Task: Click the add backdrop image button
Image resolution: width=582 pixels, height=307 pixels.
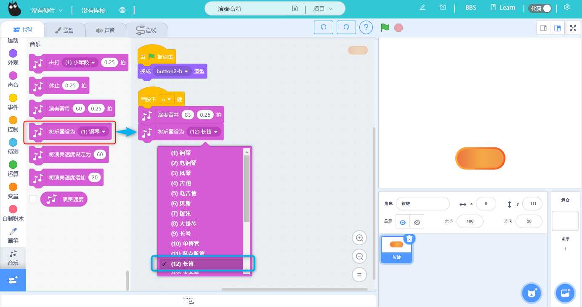Action: [565, 293]
